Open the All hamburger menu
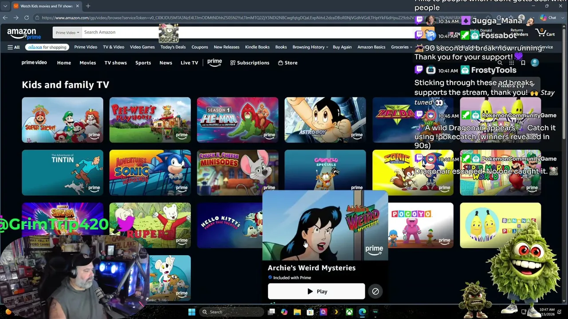This screenshot has width=568, height=319. (x=13, y=47)
